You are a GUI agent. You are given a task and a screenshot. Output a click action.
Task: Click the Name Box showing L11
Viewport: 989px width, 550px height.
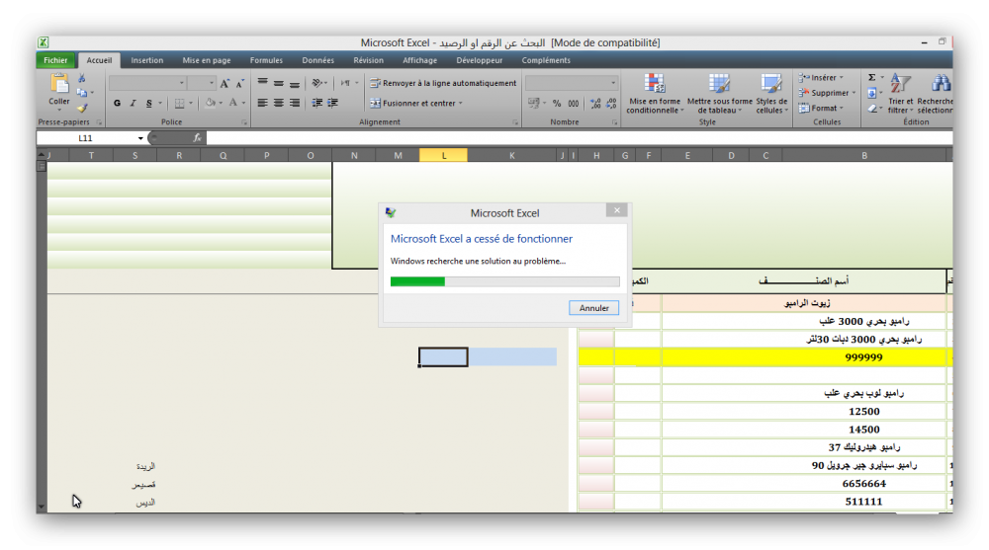[x=86, y=138]
